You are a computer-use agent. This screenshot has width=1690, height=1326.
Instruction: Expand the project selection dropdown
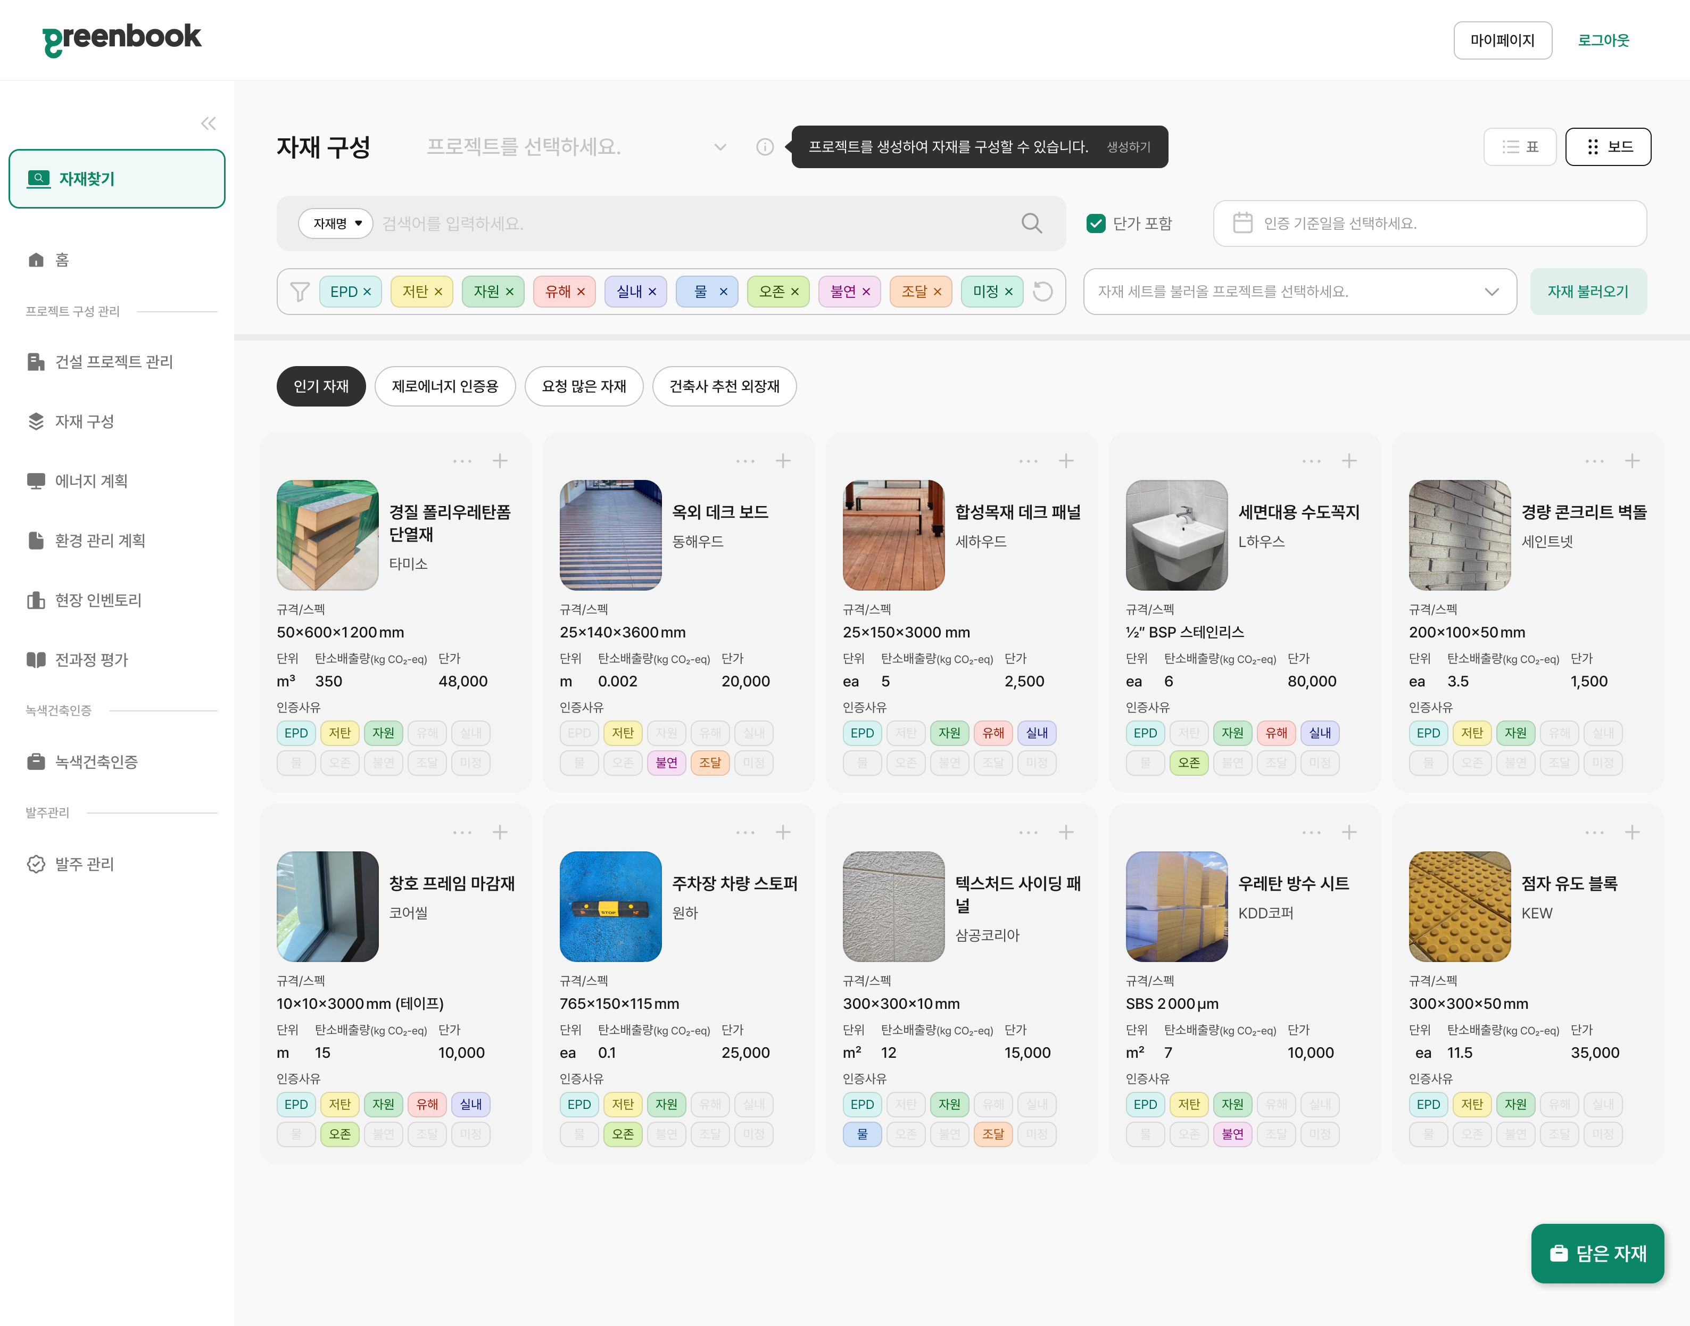coord(719,147)
